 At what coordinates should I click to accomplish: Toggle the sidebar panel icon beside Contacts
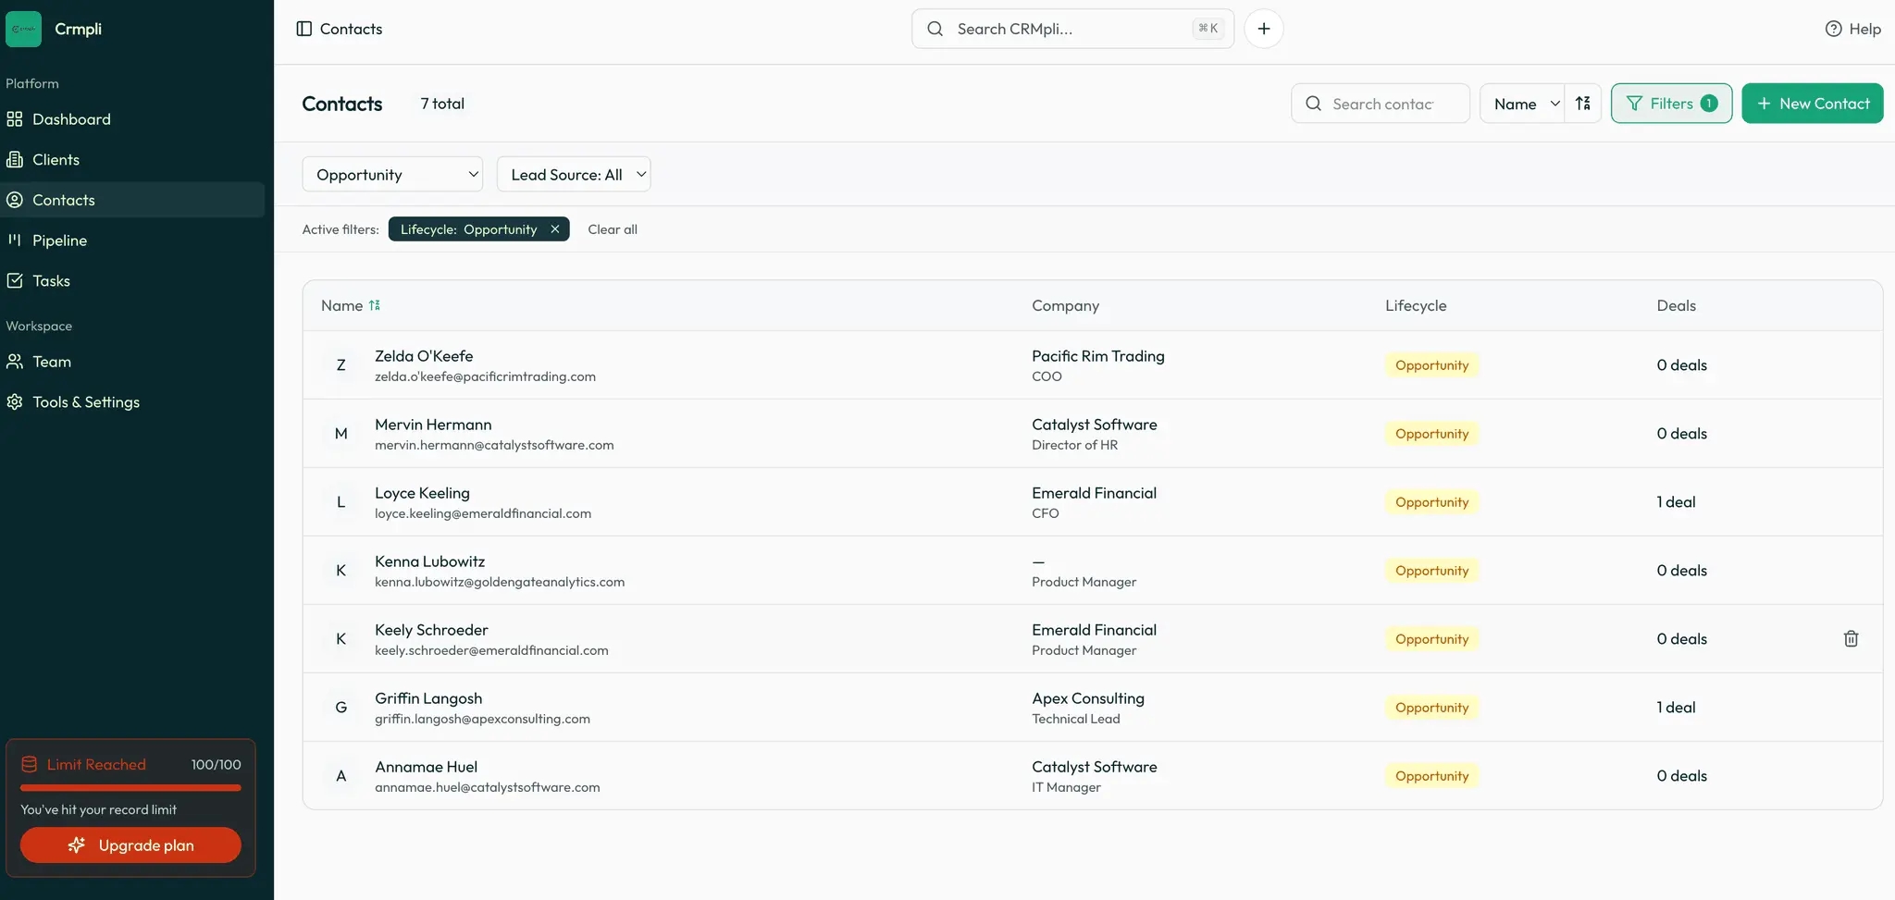[x=303, y=29]
